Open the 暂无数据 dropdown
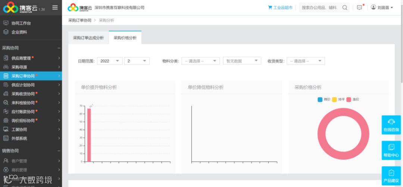Screen dimensions: 403x187 (242, 61)
